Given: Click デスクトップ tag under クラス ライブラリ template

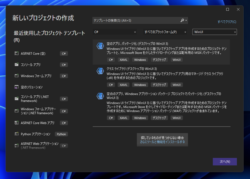Looking at the screenshot, I should pos(159,85).
